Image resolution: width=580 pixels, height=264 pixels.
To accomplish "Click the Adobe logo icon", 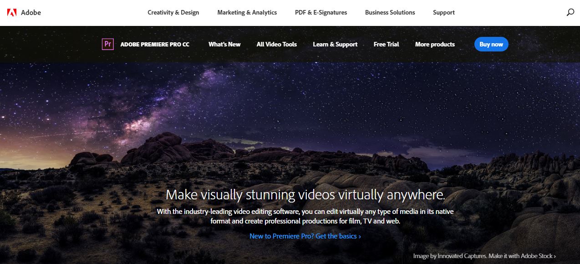I will click(12, 13).
